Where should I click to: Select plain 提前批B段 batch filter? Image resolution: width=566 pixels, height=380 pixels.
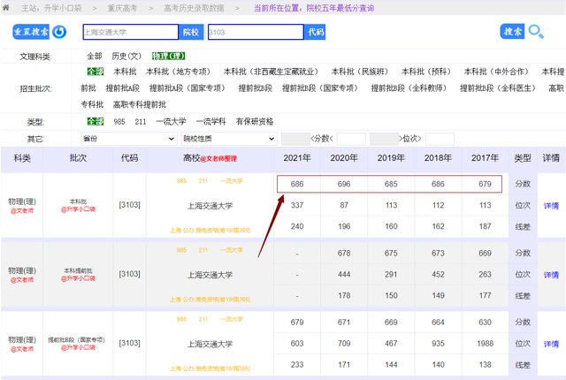(x=256, y=88)
